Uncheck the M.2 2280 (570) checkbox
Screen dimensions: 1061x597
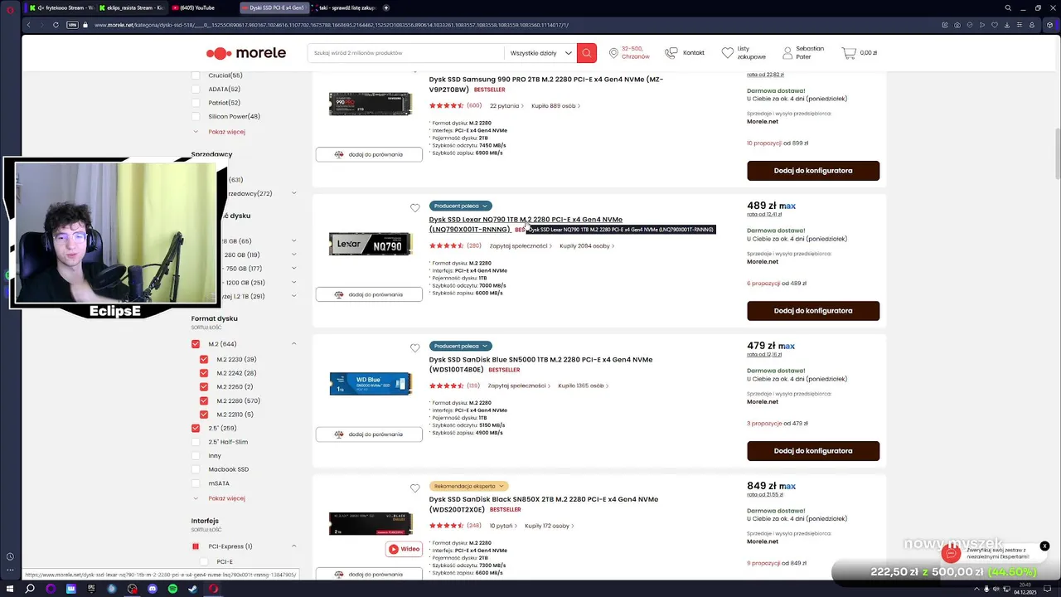point(204,400)
